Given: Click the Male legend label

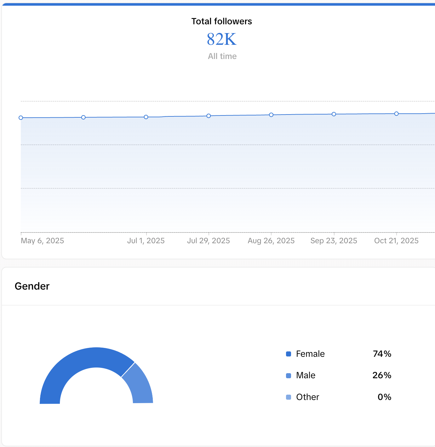Looking at the screenshot, I should click(306, 375).
